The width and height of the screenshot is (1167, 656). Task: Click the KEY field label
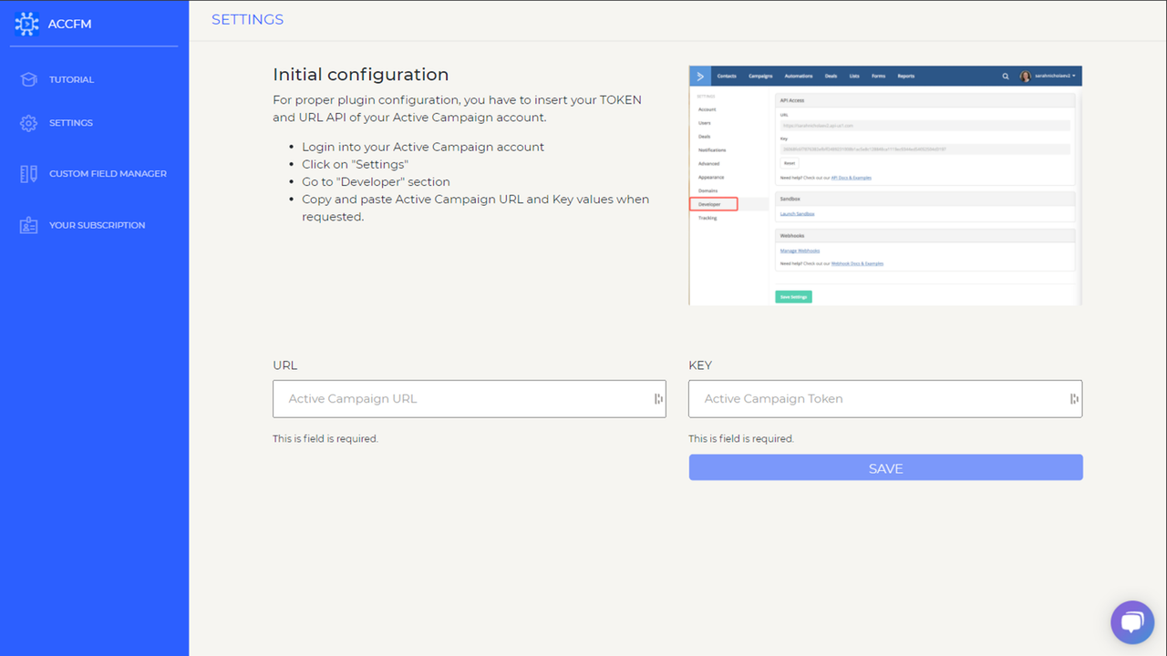click(700, 365)
